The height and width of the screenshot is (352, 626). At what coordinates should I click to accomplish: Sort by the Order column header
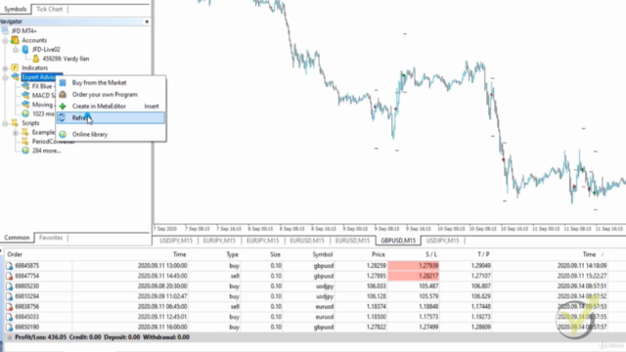tap(15, 254)
